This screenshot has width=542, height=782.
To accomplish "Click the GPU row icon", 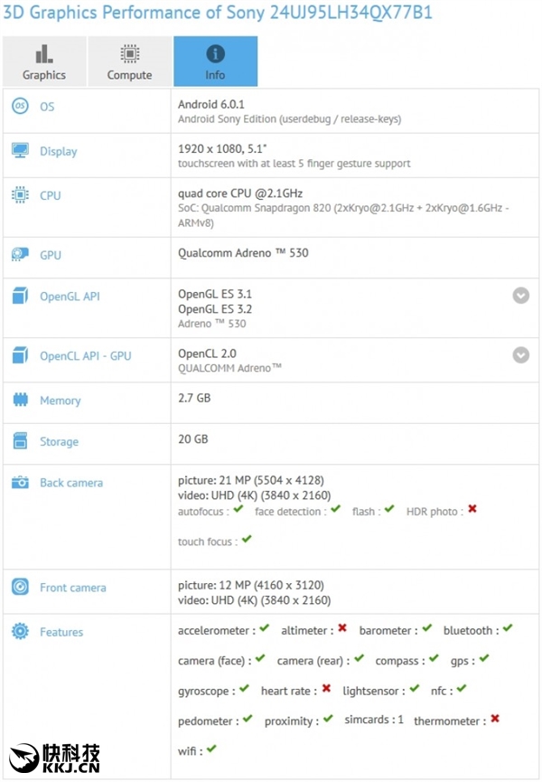I will [20, 255].
